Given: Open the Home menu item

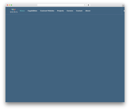Looking at the screenshot, I should (22, 11).
